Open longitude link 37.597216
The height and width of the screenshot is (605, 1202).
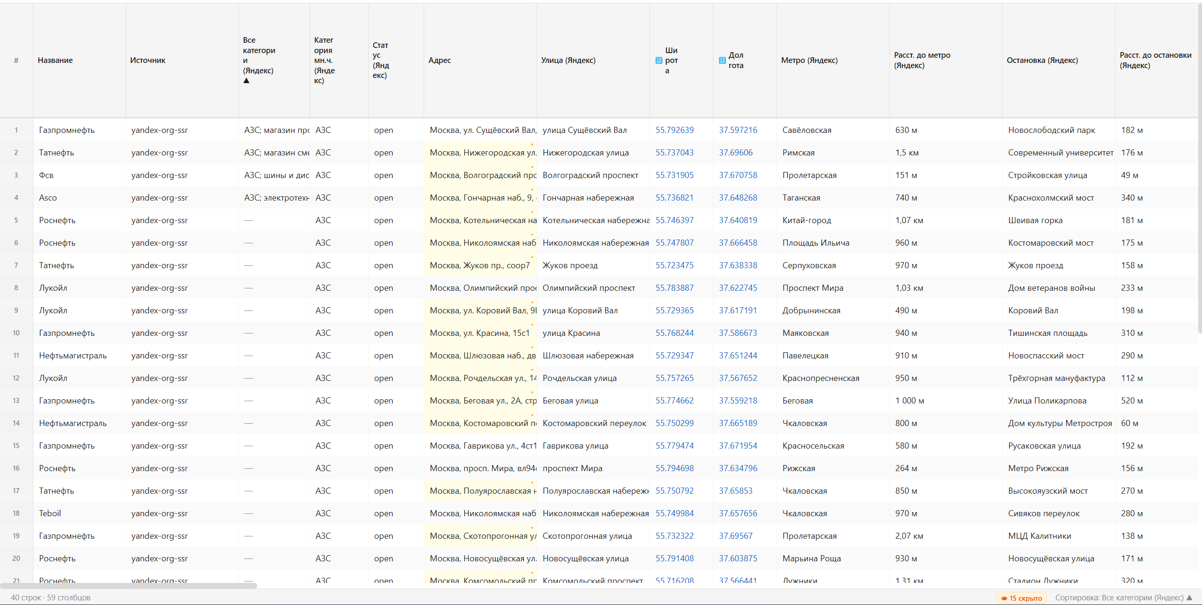(738, 130)
